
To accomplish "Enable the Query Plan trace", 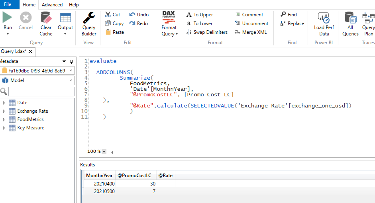I will click(368, 24).
